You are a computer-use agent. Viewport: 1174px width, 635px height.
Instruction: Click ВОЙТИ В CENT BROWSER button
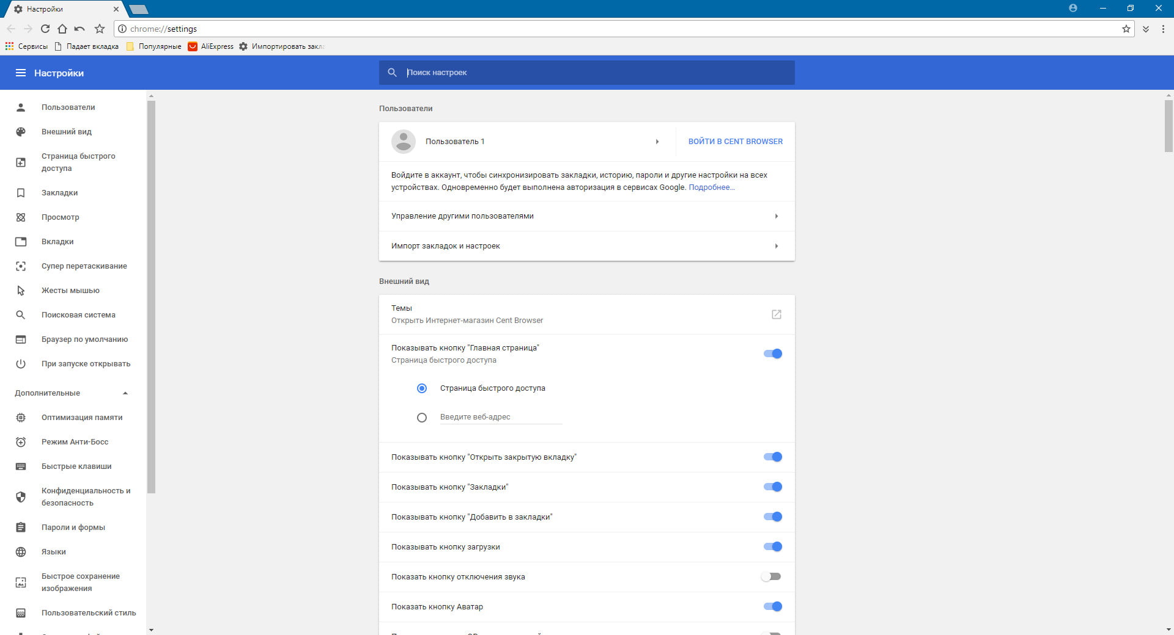tap(735, 141)
